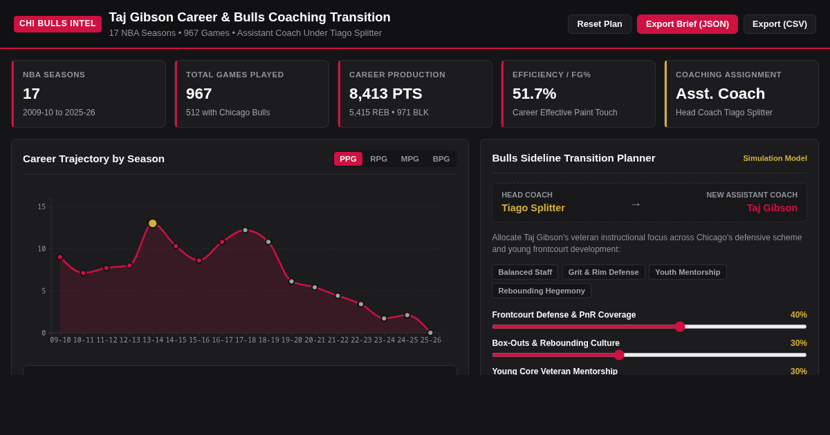Open the Career Production card

pos(415,94)
